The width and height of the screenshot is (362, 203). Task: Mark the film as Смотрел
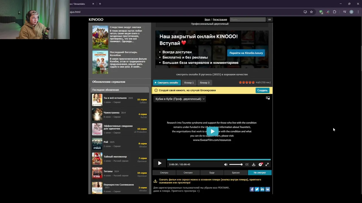coord(188,173)
